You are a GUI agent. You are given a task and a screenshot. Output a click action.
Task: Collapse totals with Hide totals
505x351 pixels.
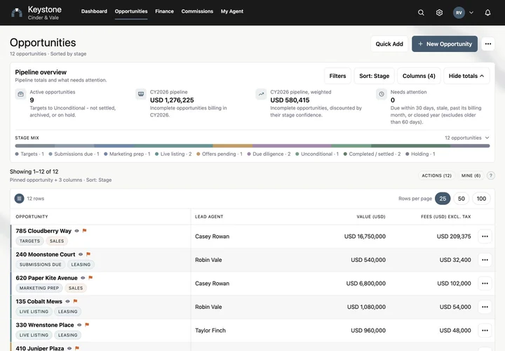[x=466, y=76]
